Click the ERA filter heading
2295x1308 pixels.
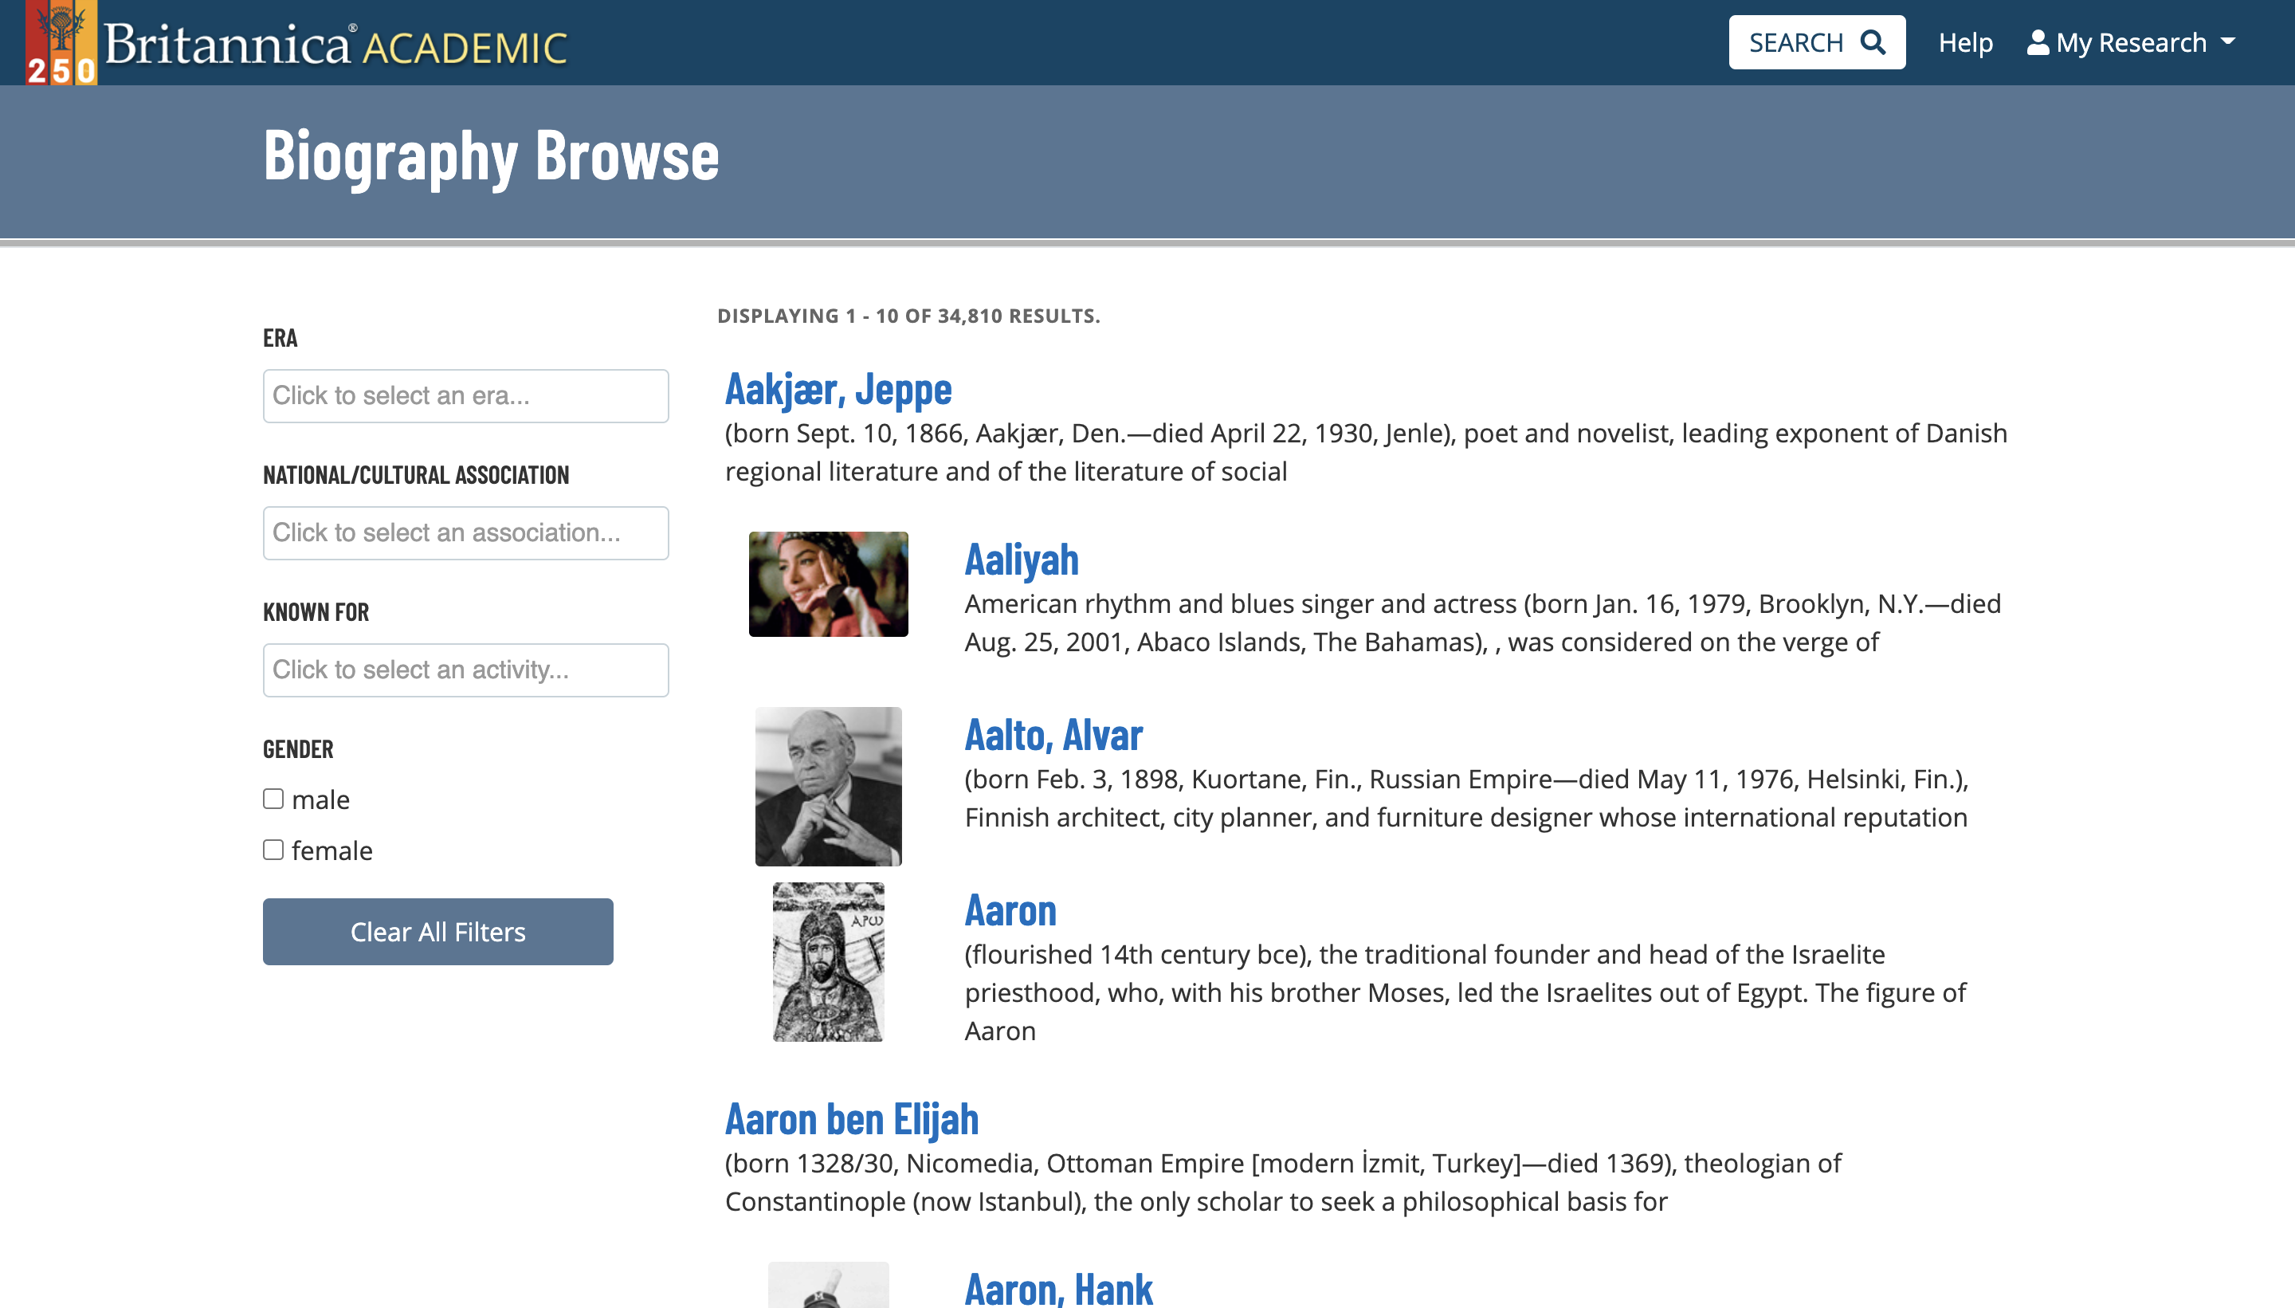[280, 339]
